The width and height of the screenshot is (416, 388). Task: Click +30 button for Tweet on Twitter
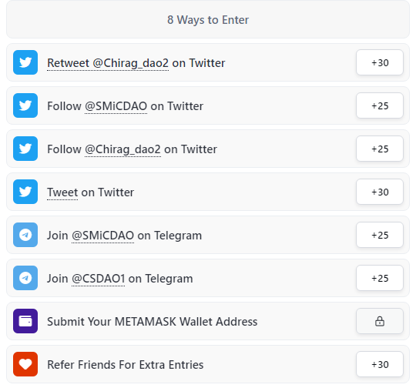point(380,192)
